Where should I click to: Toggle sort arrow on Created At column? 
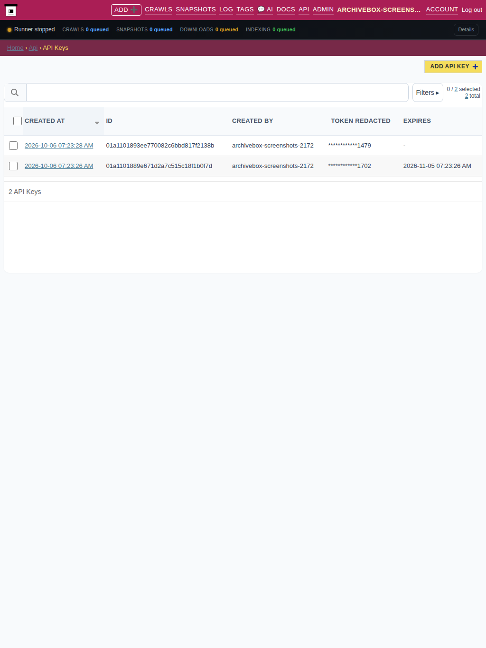tap(97, 123)
